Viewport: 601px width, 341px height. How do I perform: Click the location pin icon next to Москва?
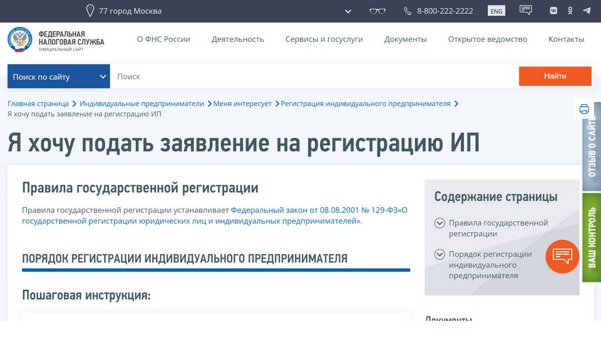click(90, 11)
